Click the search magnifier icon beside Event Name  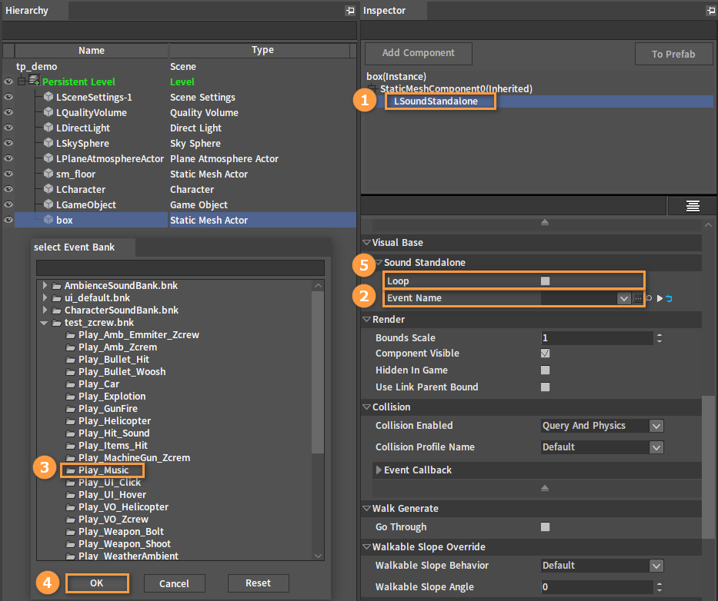coord(649,298)
